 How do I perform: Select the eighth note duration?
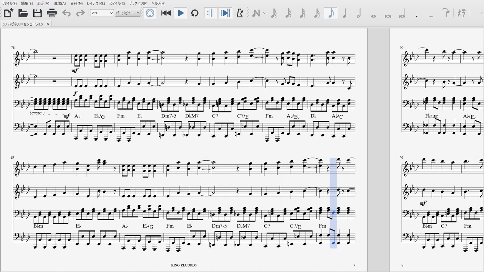tap(331, 13)
